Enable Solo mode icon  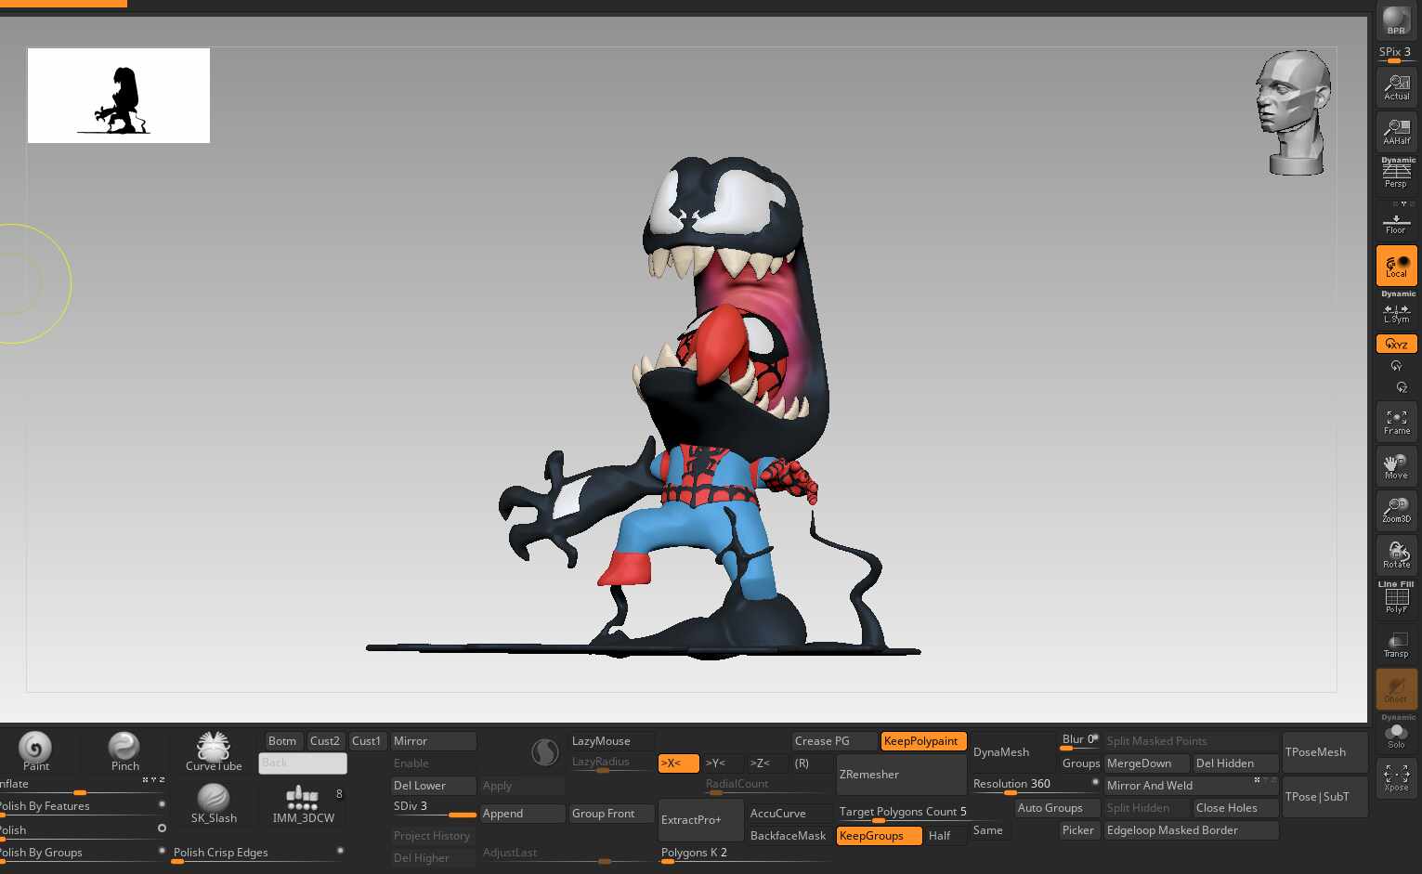(x=1396, y=736)
